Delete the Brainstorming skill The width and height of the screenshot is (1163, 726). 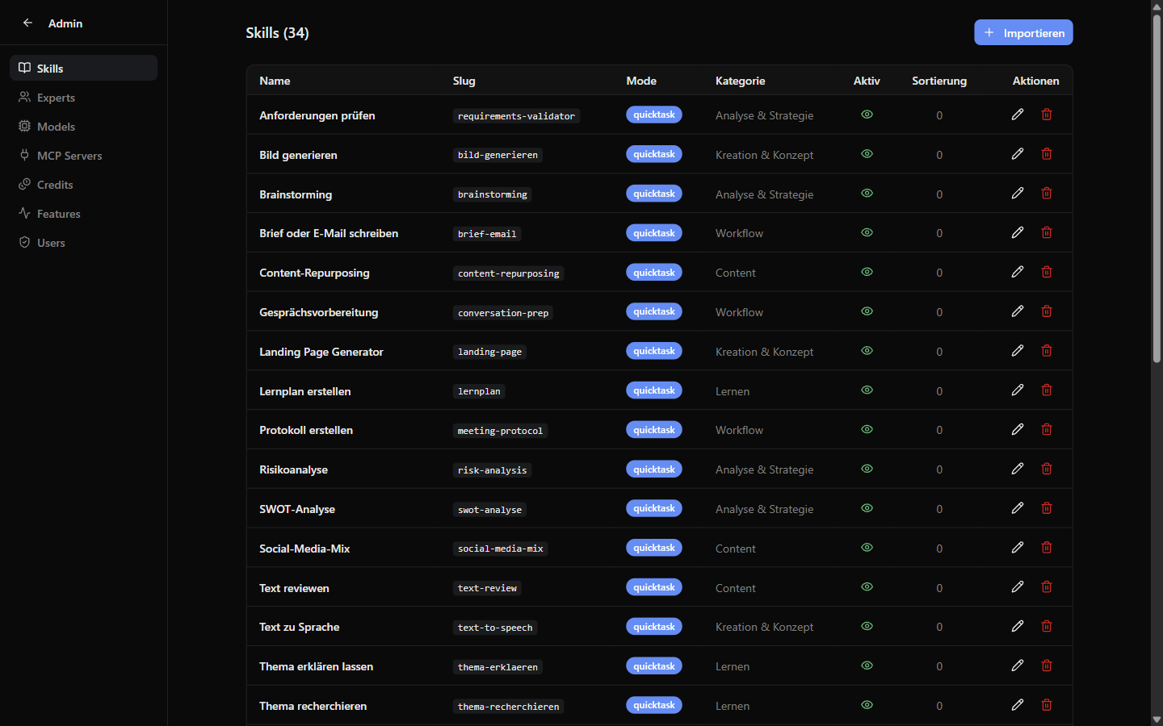pyautogui.click(x=1047, y=194)
